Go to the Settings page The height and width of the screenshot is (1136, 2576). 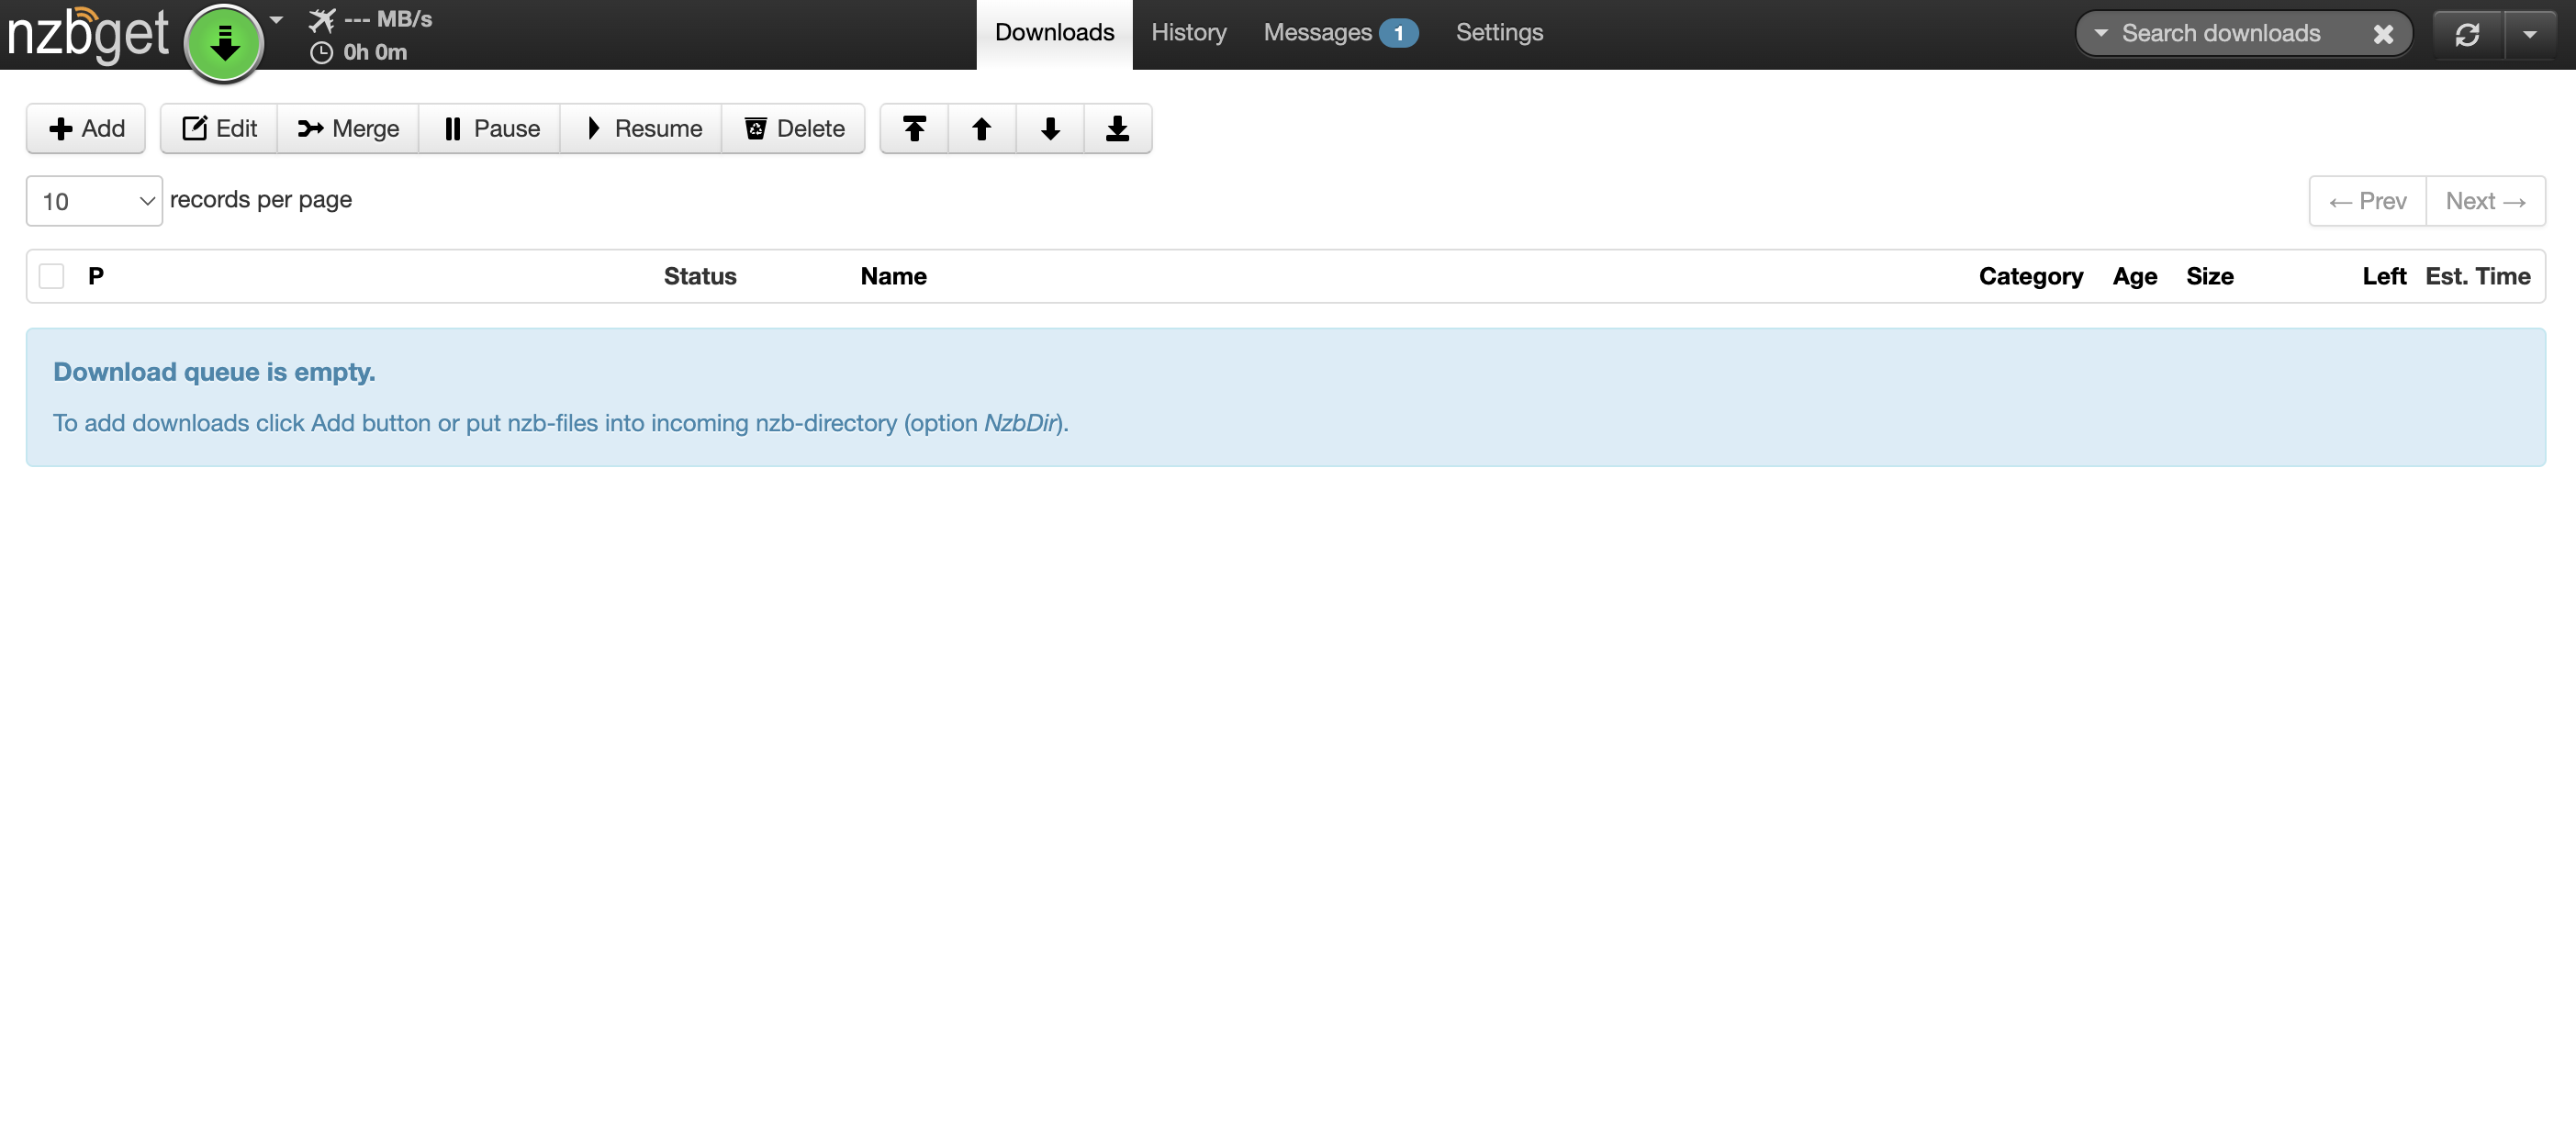pyautogui.click(x=1499, y=32)
